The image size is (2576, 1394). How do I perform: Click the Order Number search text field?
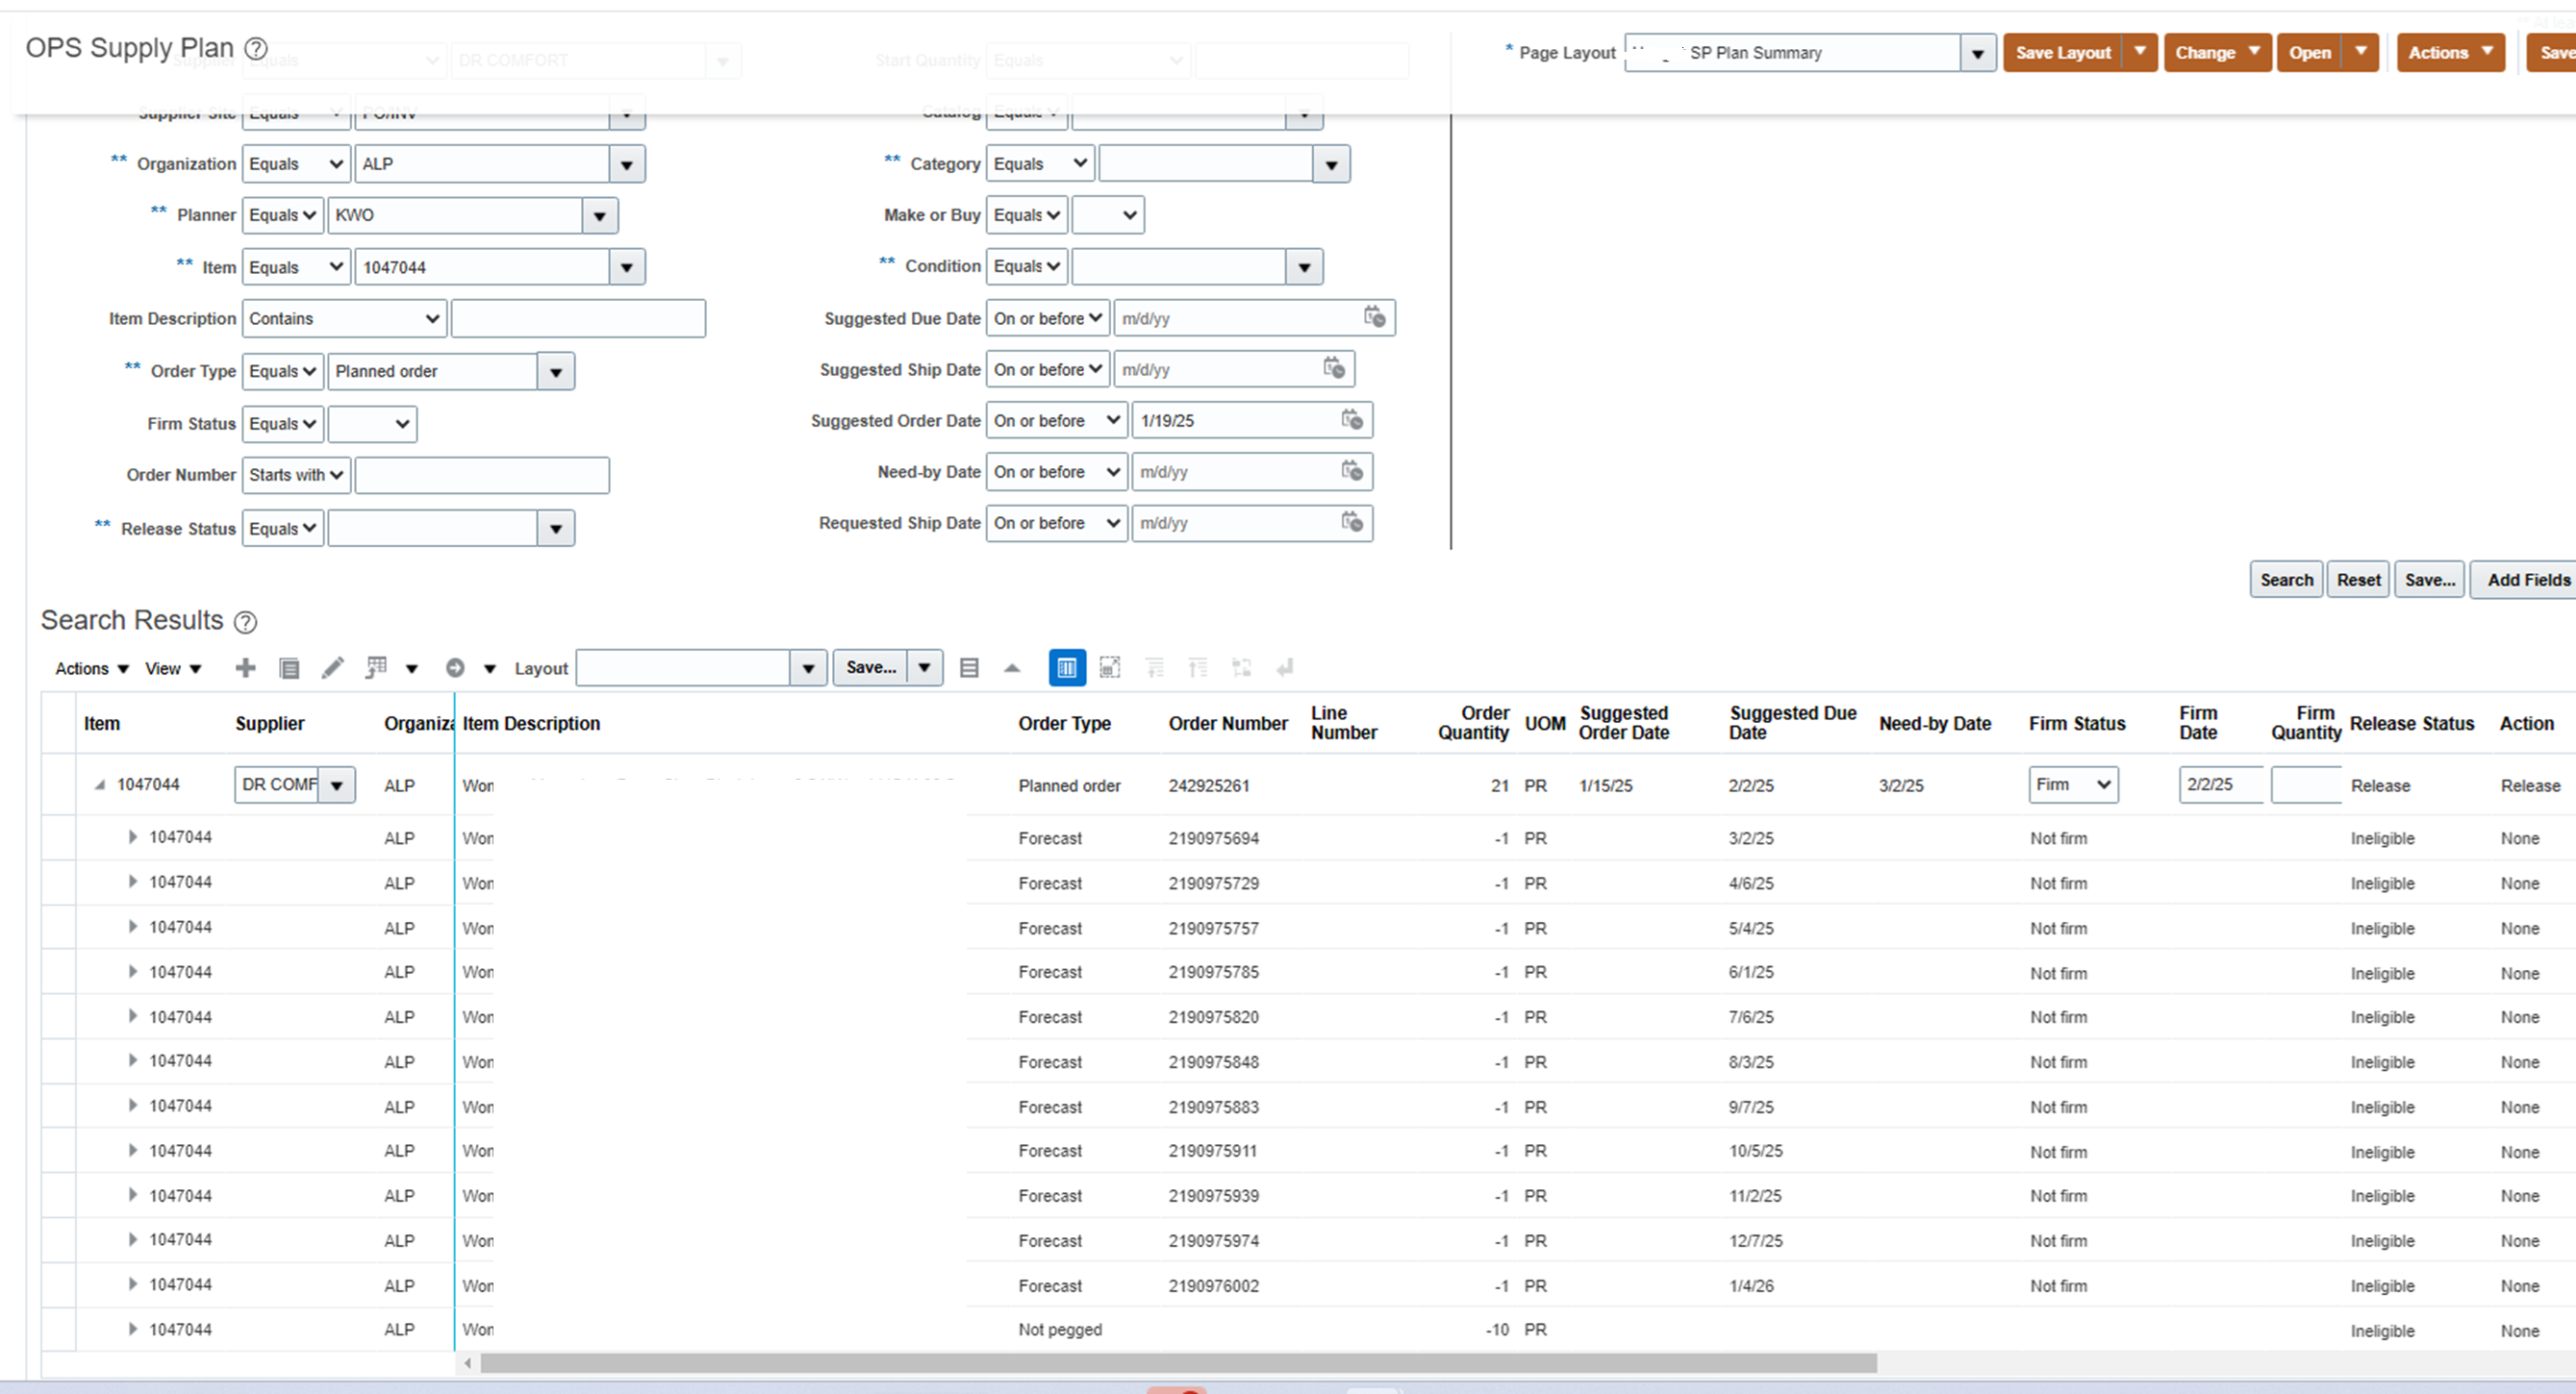pyautogui.click(x=482, y=476)
